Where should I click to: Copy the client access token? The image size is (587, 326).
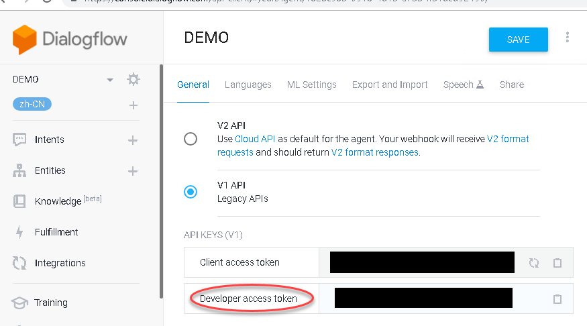[557, 263]
